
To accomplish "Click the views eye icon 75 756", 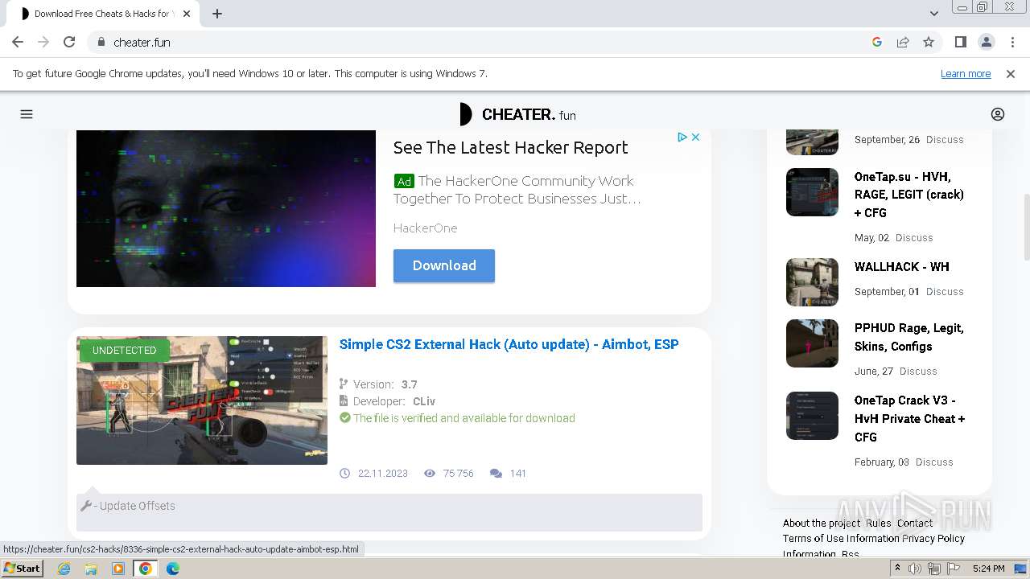I will [430, 474].
